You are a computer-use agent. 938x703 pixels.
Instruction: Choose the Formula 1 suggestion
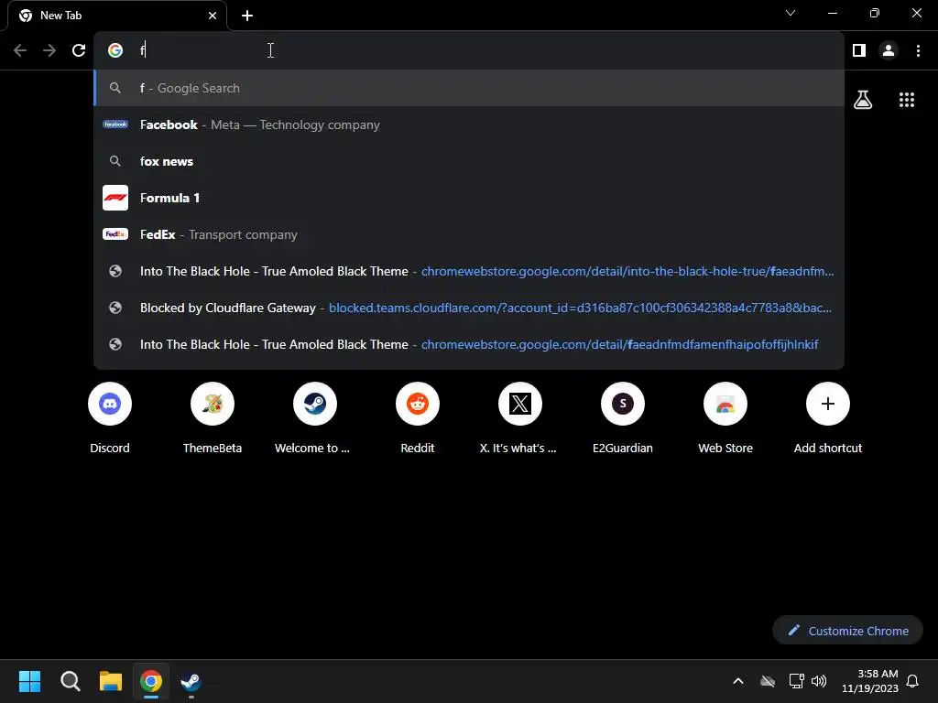(x=469, y=198)
